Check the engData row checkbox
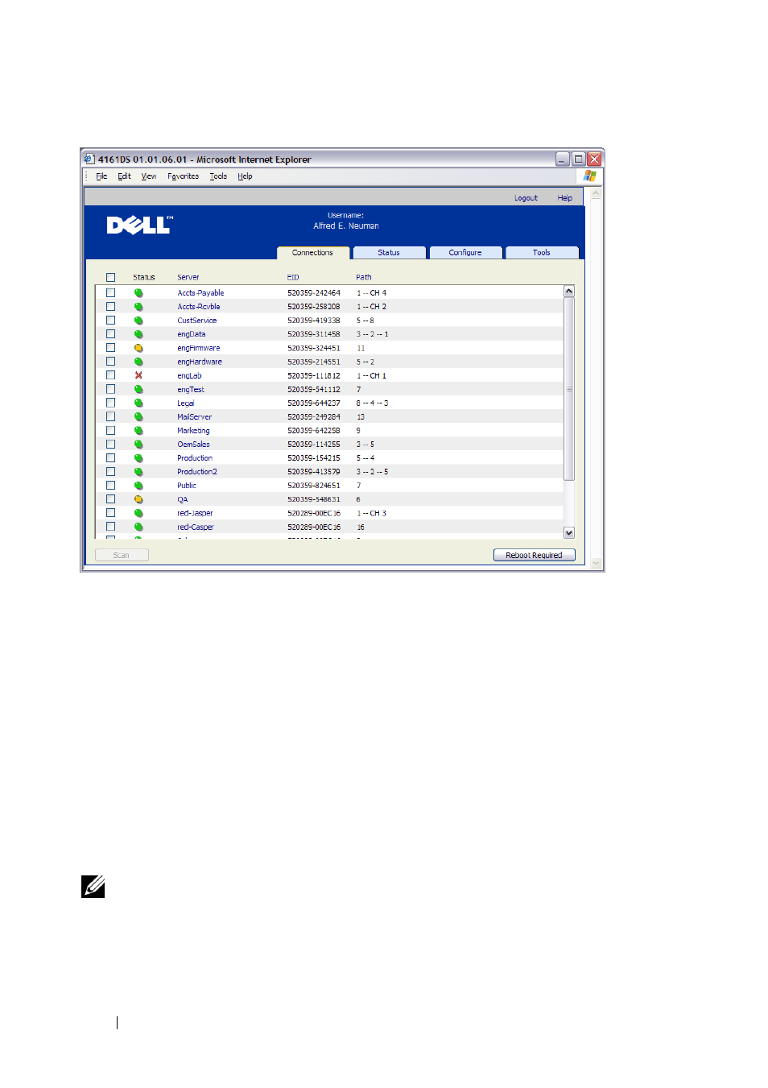This screenshot has height=1088, width=768. pos(111,334)
